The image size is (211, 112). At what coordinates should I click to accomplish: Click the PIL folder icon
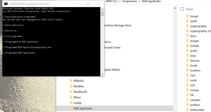tap(187, 95)
